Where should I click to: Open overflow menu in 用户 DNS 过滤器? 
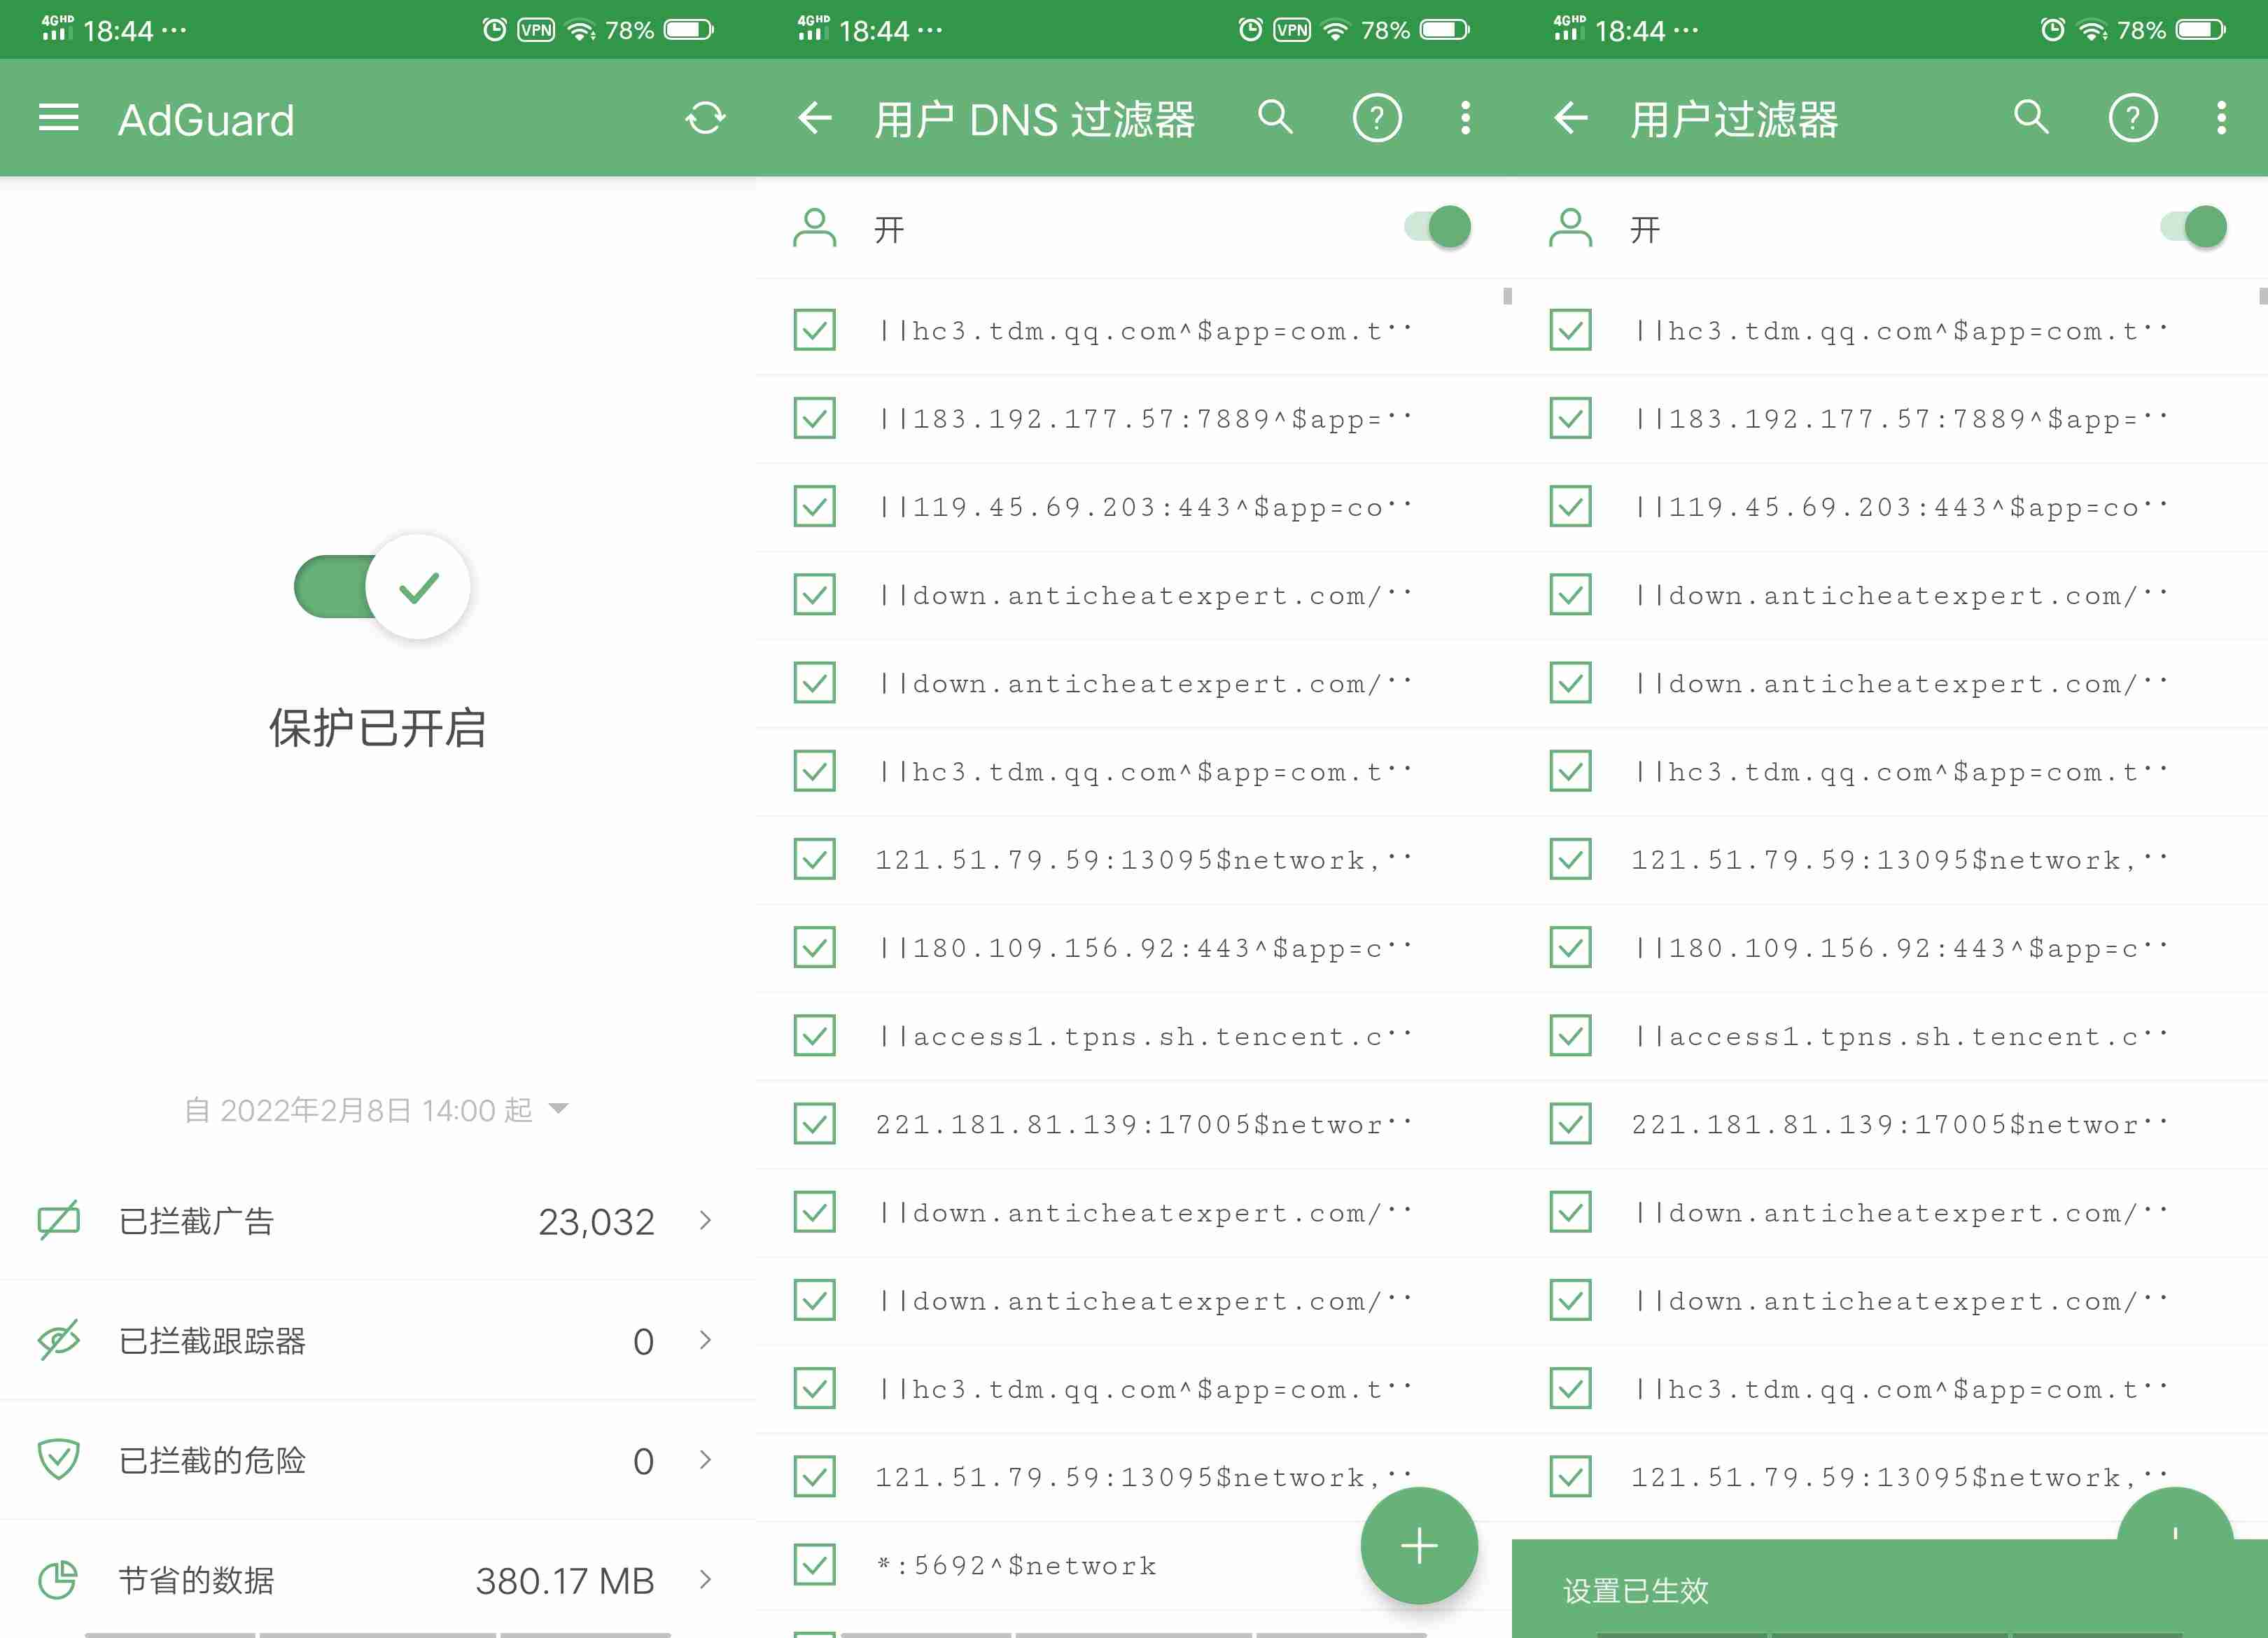point(1465,118)
